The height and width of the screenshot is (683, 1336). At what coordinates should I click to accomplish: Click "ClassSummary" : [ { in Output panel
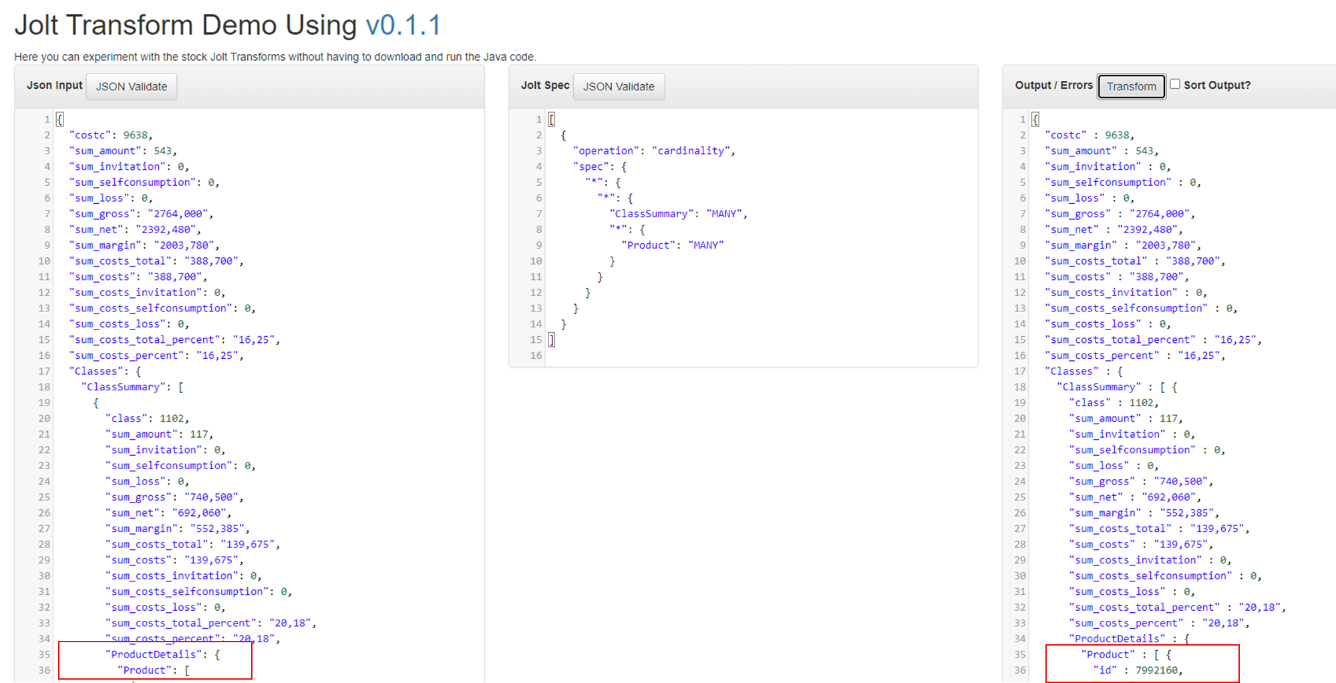(1117, 387)
